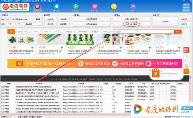Click the 产品链接 column header

click(x=81, y=84)
